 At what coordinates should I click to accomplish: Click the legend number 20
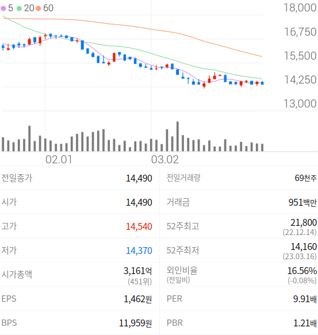pos(29,8)
